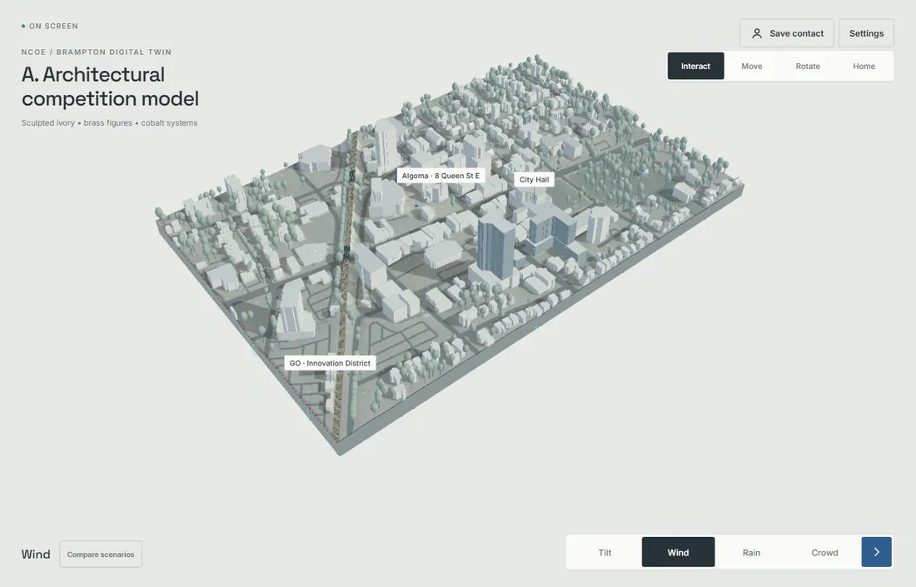916x587 pixels.
Task: Open the Settings panel
Action: click(866, 33)
